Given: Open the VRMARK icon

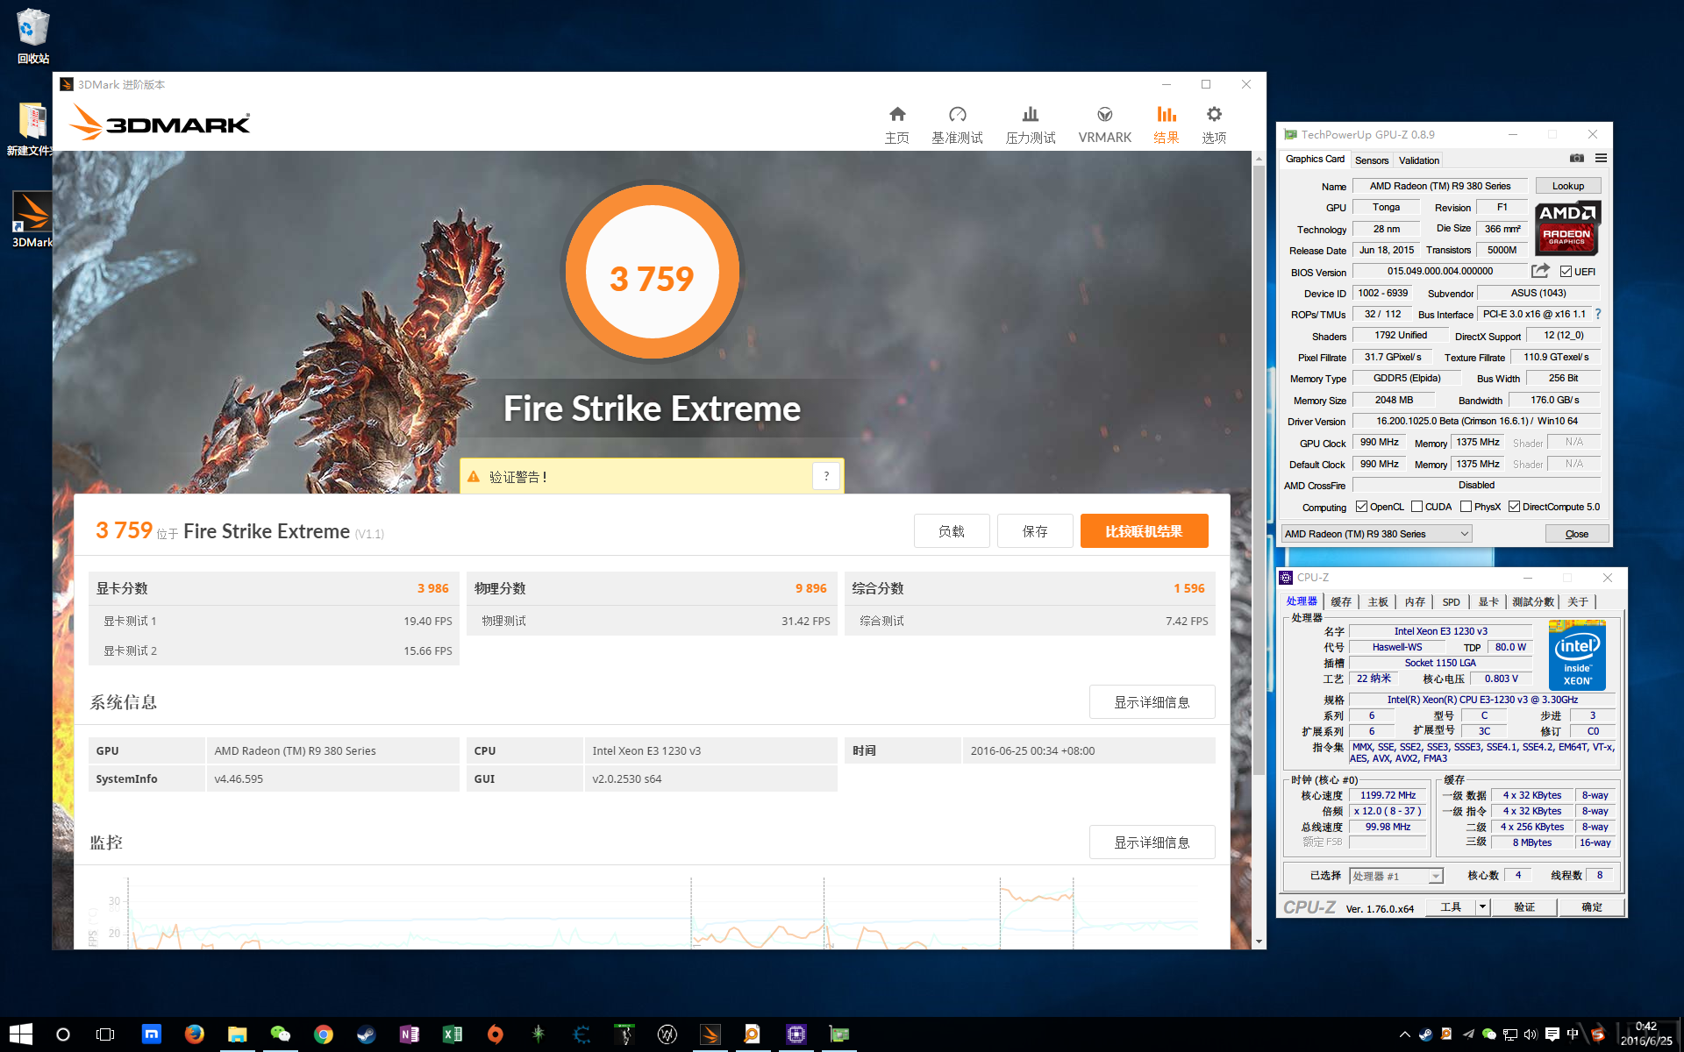Looking at the screenshot, I should pyautogui.click(x=1104, y=124).
